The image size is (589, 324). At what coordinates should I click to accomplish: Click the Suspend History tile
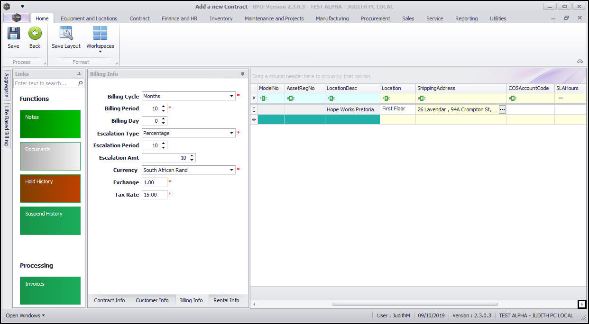click(x=50, y=221)
